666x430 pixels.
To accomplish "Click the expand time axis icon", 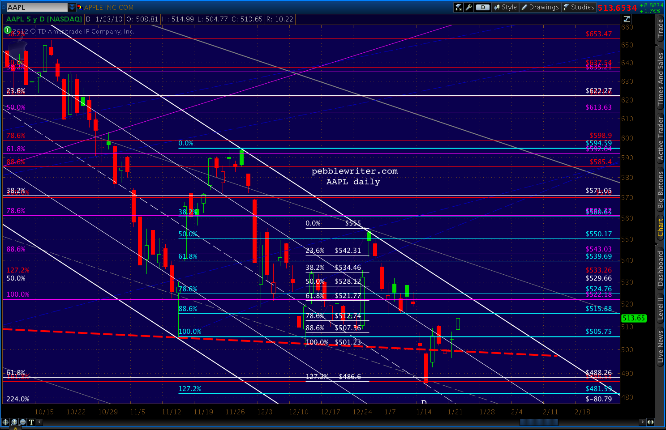I will pyautogui.click(x=650, y=422).
